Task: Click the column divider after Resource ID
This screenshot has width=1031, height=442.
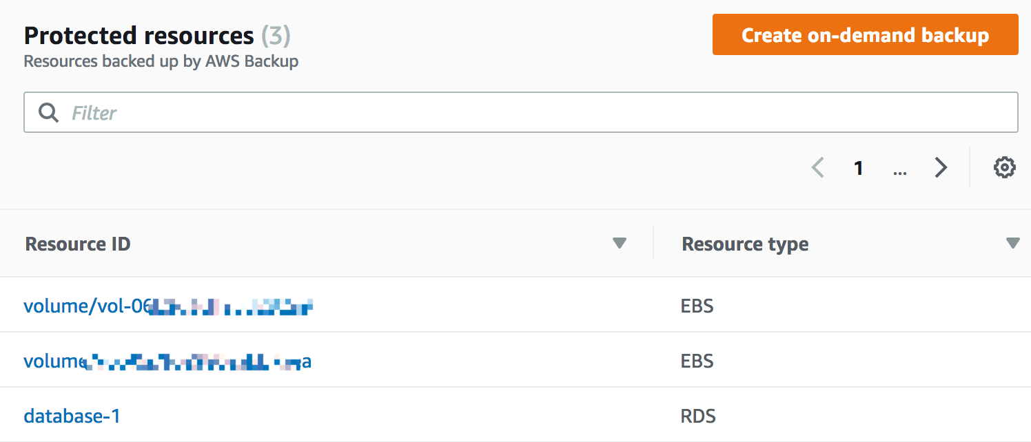Action: coord(653,243)
